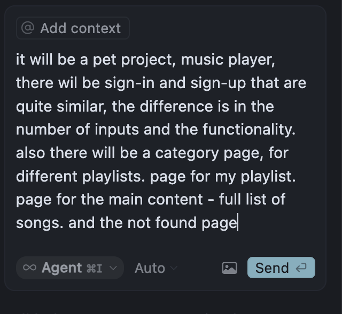Click the words "music player" in the prompt
The image size is (342, 314).
[x=228, y=59]
